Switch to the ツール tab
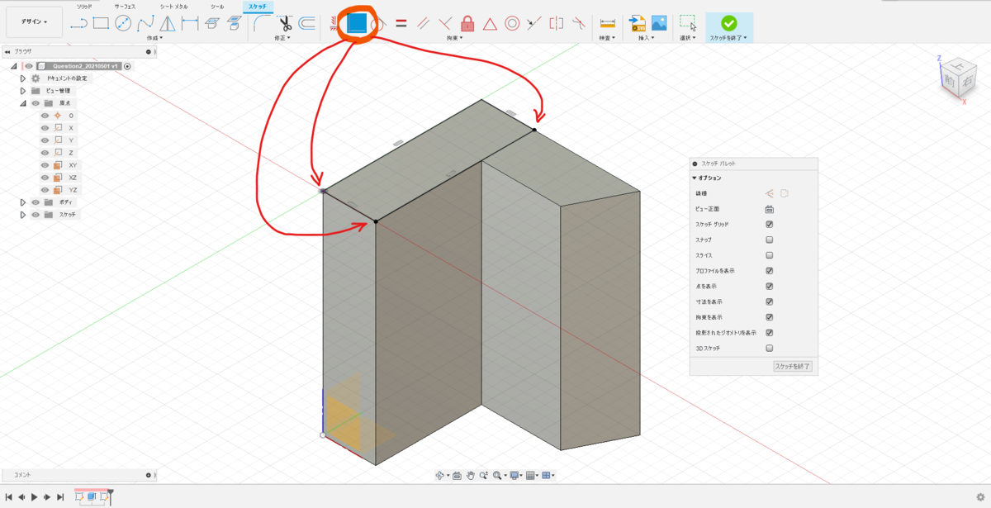Image resolution: width=991 pixels, height=508 pixels. (216, 7)
